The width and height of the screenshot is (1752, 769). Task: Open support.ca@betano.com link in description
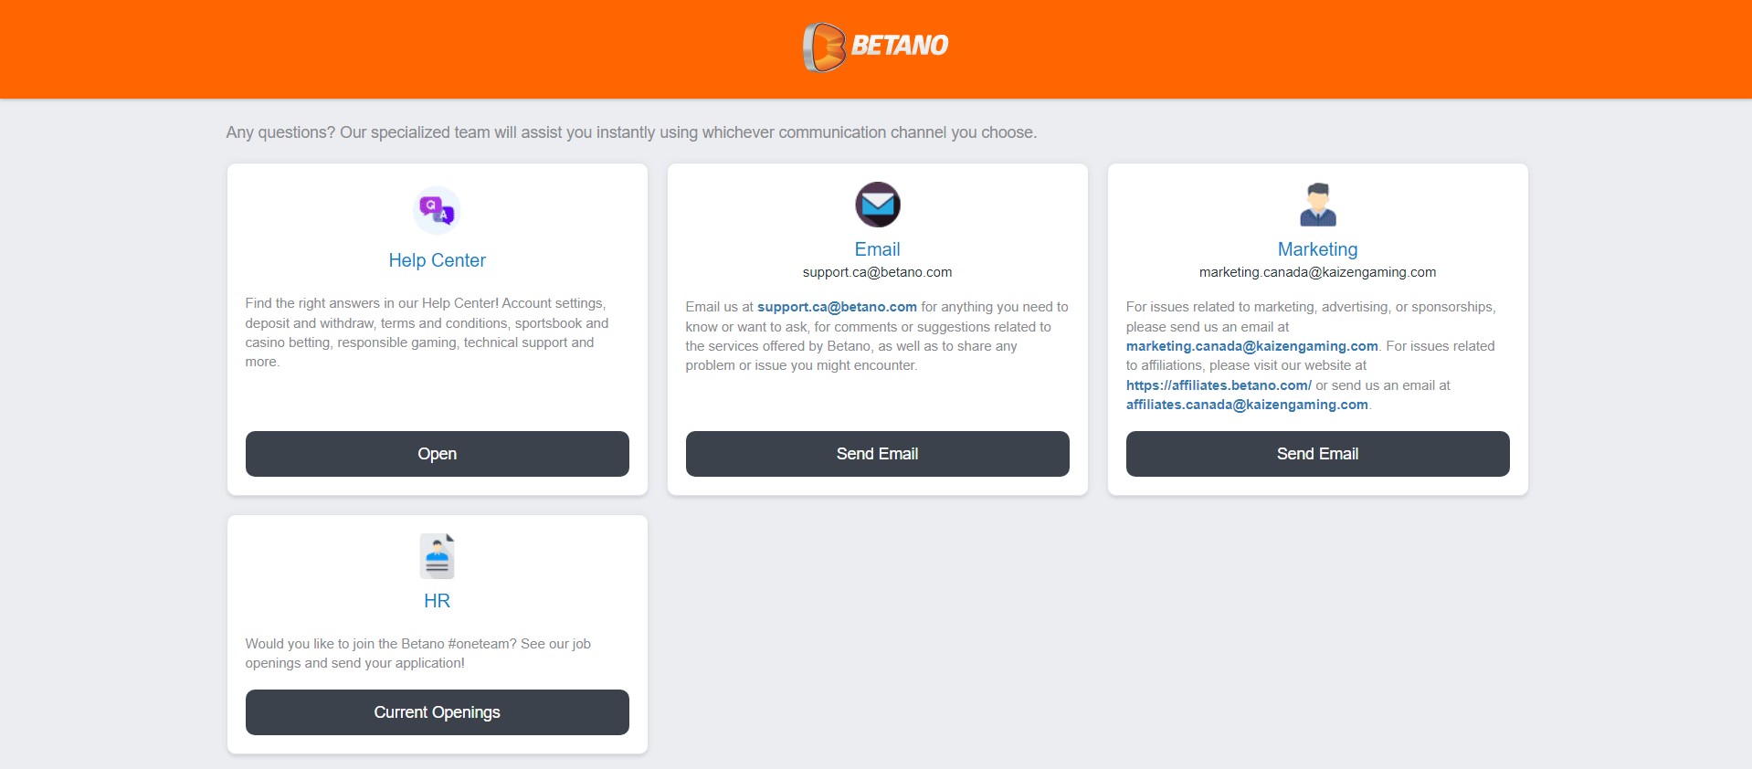click(837, 307)
